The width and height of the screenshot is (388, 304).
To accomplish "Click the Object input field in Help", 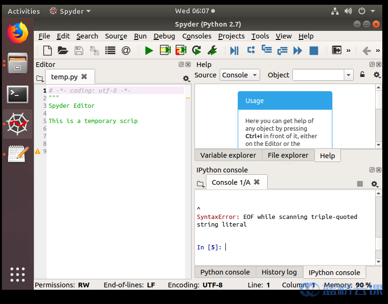I will pyautogui.click(x=318, y=75).
